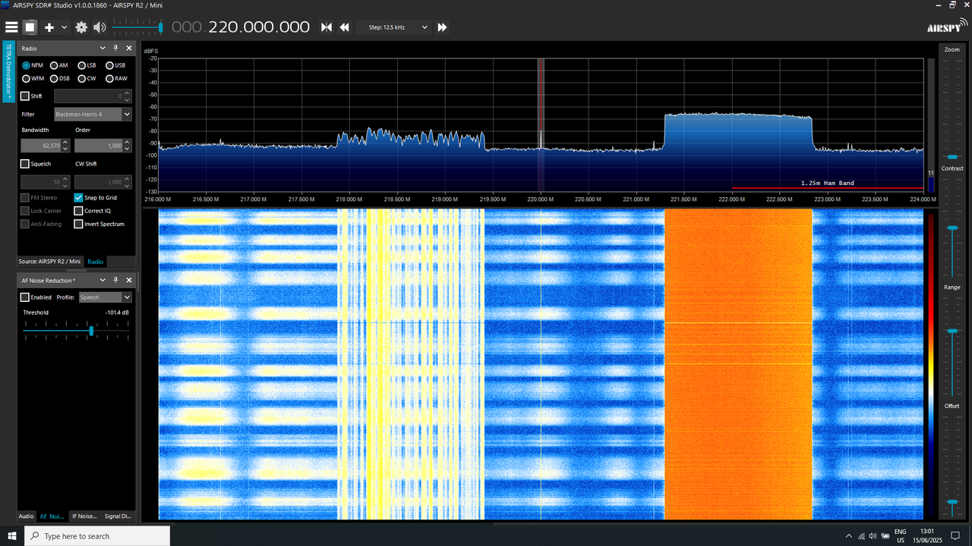
Task: Close the AF Noise Reduction panel
Action: point(128,280)
